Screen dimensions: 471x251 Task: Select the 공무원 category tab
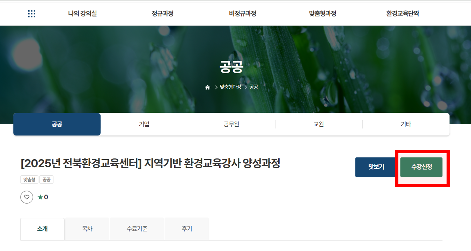point(231,124)
